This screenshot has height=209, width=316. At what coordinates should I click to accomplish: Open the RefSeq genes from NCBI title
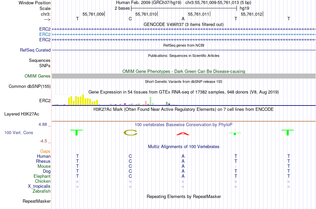[x=184, y=45]
